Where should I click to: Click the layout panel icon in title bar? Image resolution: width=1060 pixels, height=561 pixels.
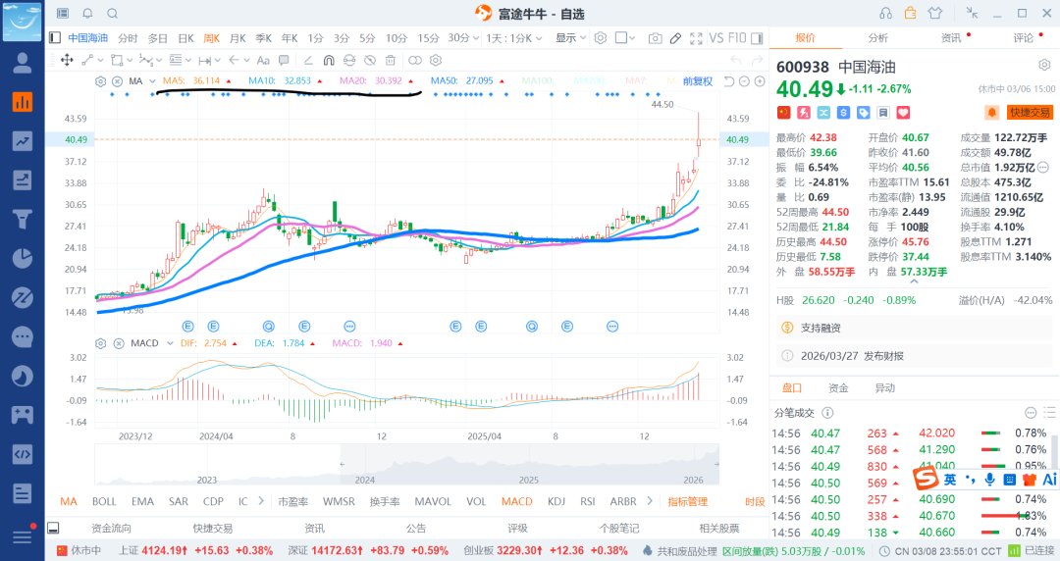(x=62, y=14)
